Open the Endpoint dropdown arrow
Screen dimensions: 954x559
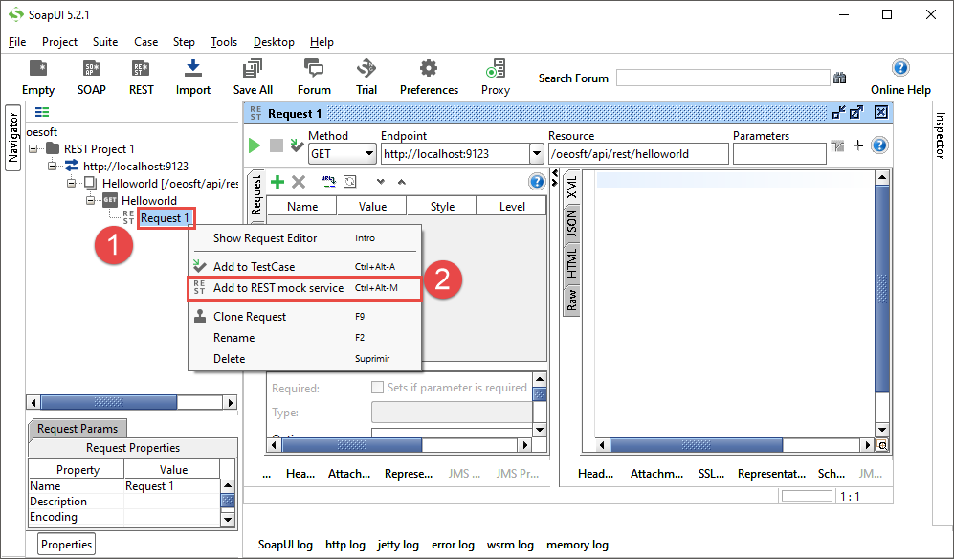537,154
